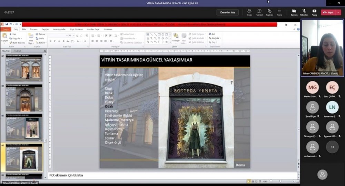The image size is (345, 186).
Task: Toggle the Mikrofon mute button
Action: [304, 12]
